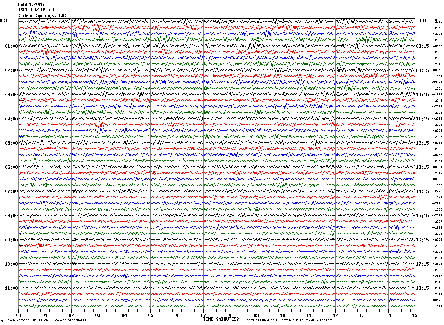The height and width of the screenshot is (325, 444).
Task: Select the 01:00 MST row label
Action: click(x=11, y=46)
